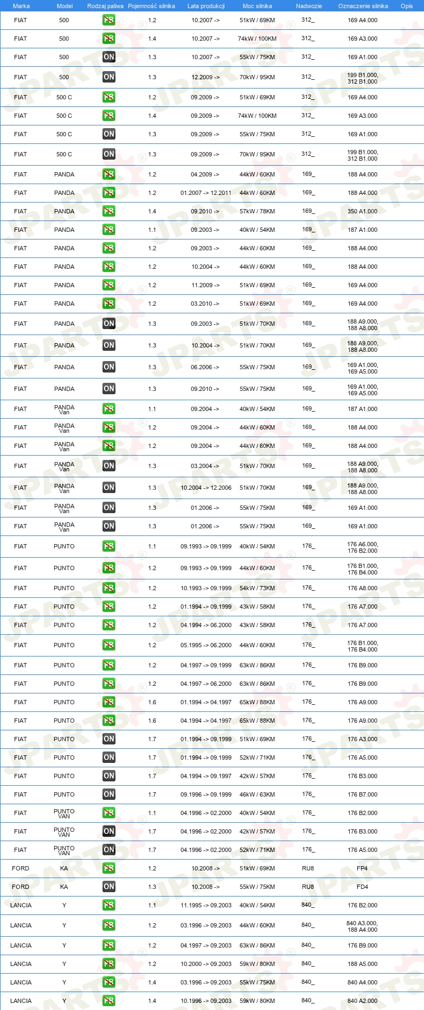The height and width of the screenshot is (1010, 424).
Task: Click diesel icon for PUNTO 1.7 176 A3.000 row
Action: 109,739
